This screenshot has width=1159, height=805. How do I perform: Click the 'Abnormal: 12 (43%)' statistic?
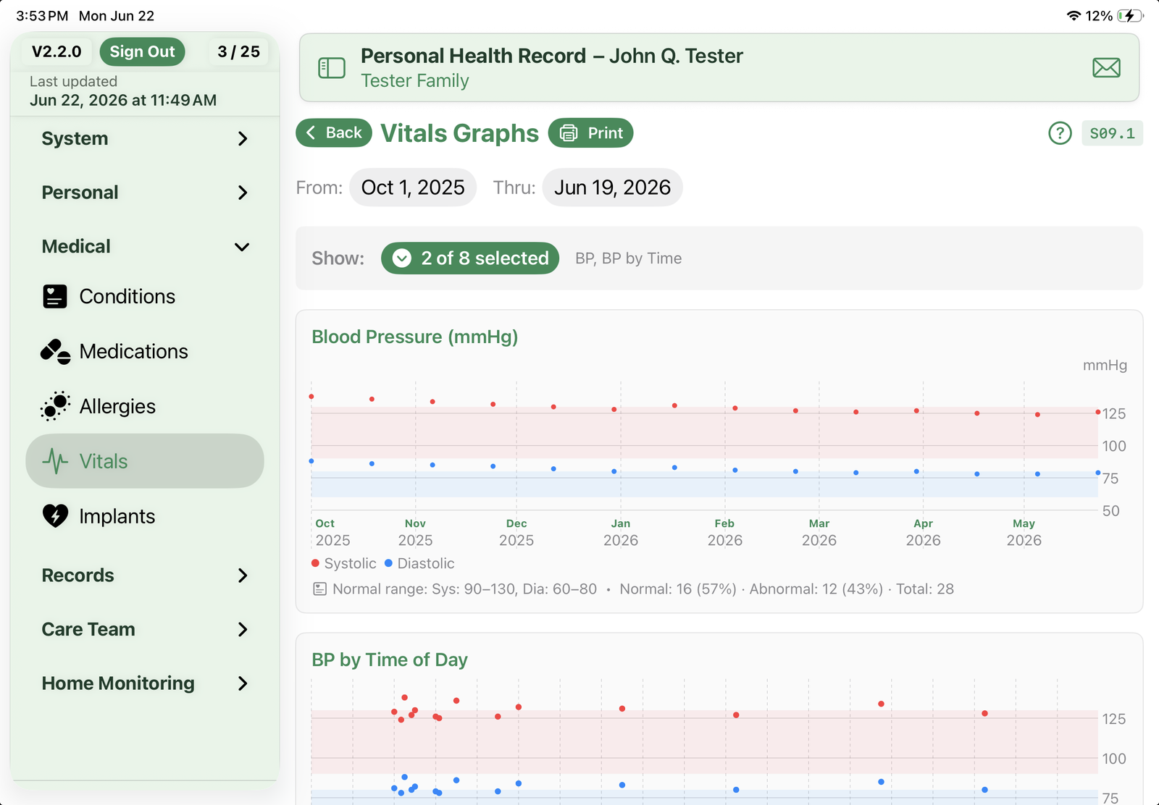point(816,589)
